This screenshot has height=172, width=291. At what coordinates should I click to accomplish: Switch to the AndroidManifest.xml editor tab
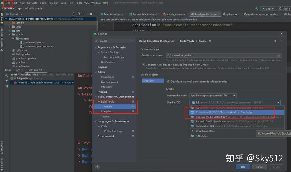tap(145, 14)
